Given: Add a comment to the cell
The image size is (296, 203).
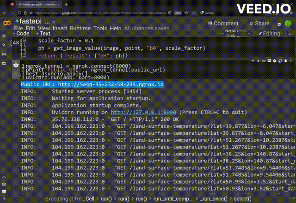Looking at the screenshot, I should 270,61.
